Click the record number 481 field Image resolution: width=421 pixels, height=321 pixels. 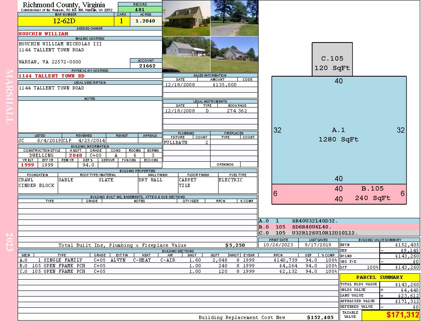click(140, 9)
